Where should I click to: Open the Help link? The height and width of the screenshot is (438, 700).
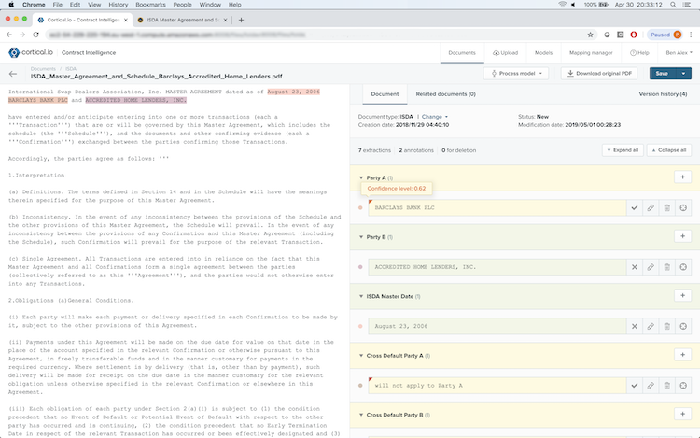tap(639, 52)
